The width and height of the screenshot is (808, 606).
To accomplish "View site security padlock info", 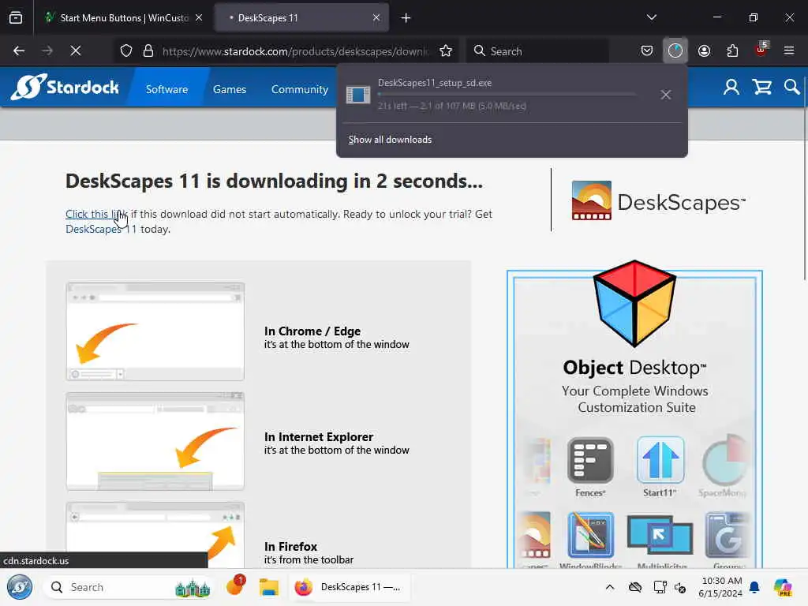I will tap(148, 50).
